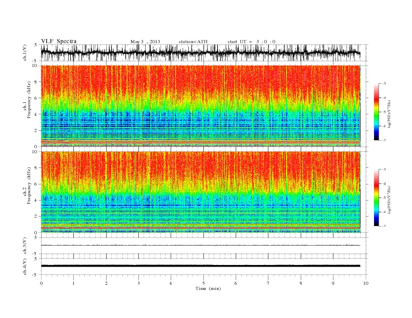Viewport: 412px width, 318px height.
Task: Click the 'ch.3(V)' axis label
Action: pos(25,246)
